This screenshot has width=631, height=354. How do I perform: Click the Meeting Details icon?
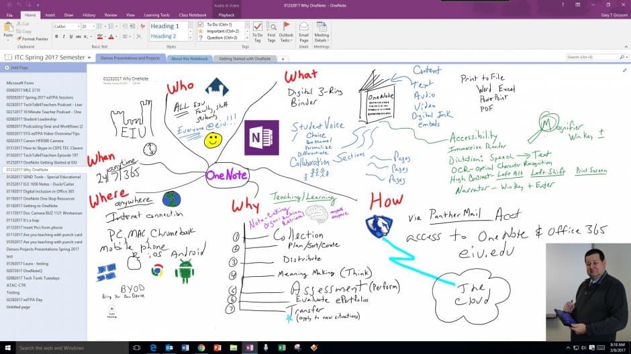tap(322, 32)
